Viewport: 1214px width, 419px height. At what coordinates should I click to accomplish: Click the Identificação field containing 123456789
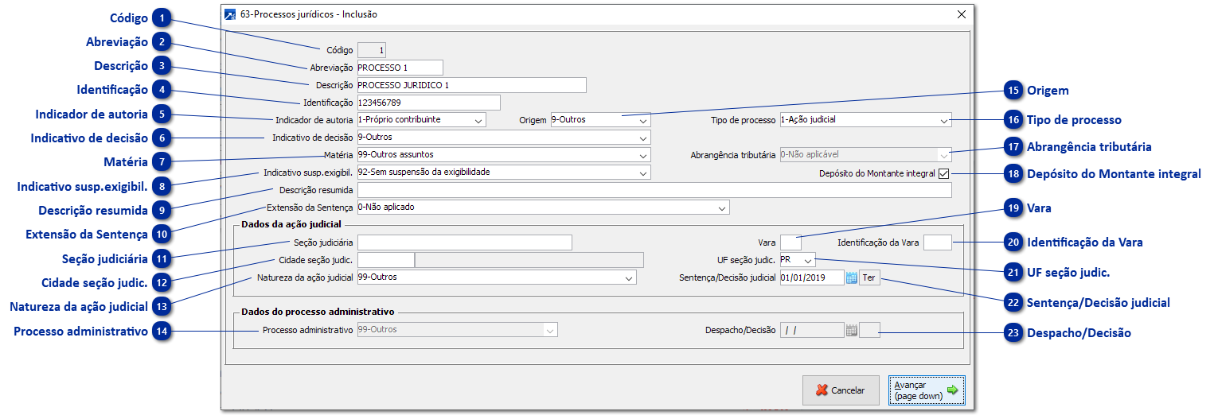point(429,103)
